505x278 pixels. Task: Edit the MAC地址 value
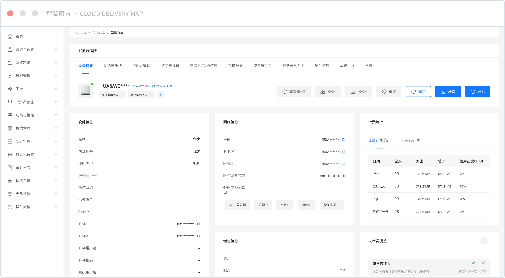click(343, 164)
